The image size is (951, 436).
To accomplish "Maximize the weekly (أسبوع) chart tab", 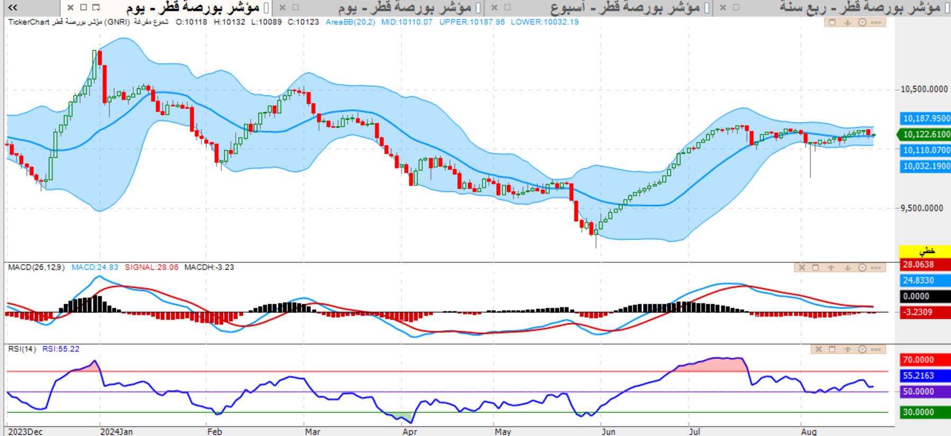I will (x=507, y=7).
